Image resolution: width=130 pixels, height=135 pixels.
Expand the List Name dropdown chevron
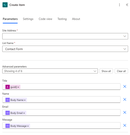tap(125, 49)
